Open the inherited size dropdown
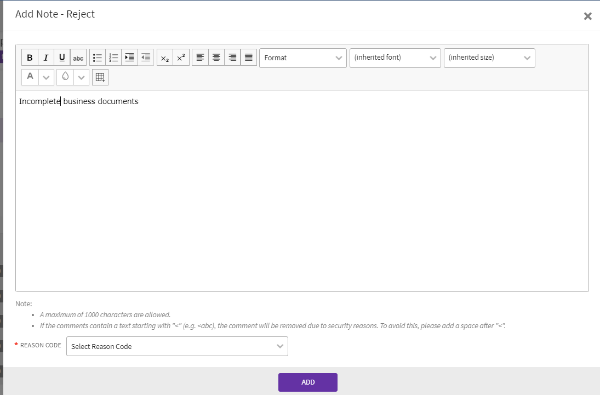Viewport: 600px width, 395px height. (x=489, y=58)
